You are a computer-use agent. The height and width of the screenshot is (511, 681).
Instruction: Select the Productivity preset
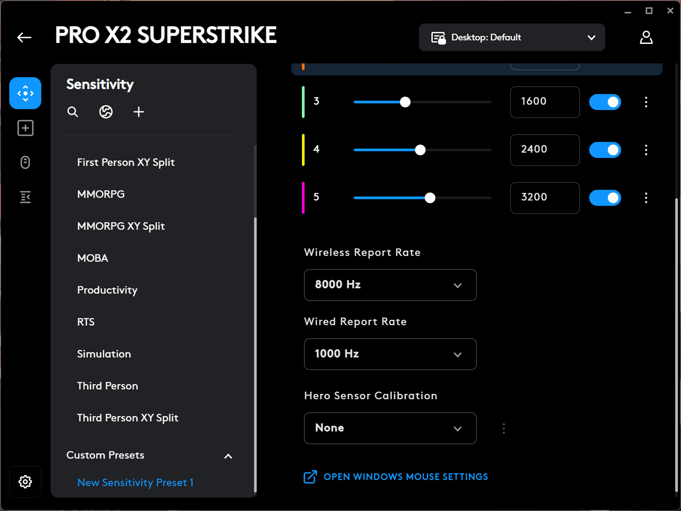click(x=107, y=290)
